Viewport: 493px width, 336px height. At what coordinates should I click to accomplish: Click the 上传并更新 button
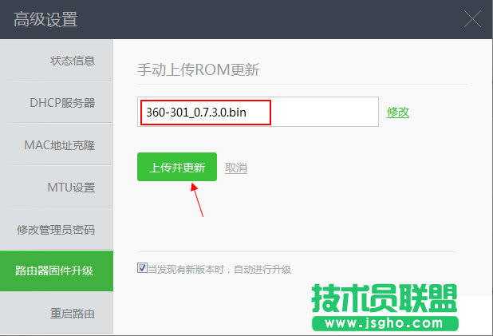click(177, 167)
